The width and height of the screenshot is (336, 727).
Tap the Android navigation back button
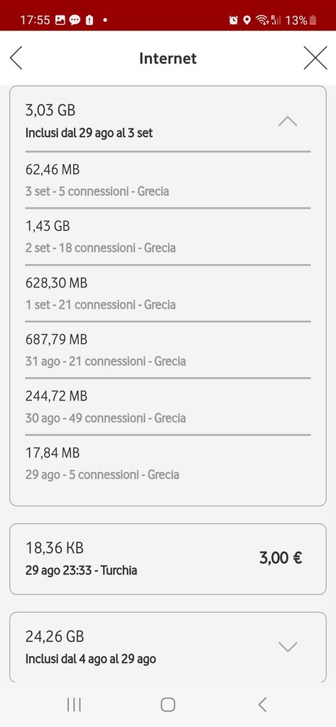pos(262,705)
